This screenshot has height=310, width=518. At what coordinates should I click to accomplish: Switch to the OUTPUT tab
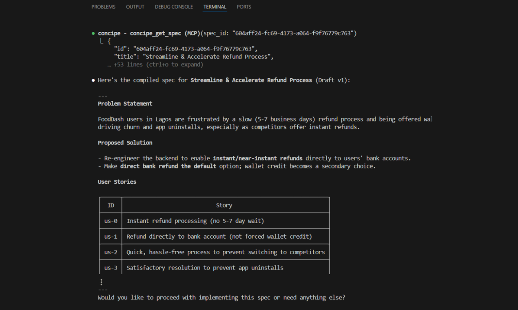[135, 7]
